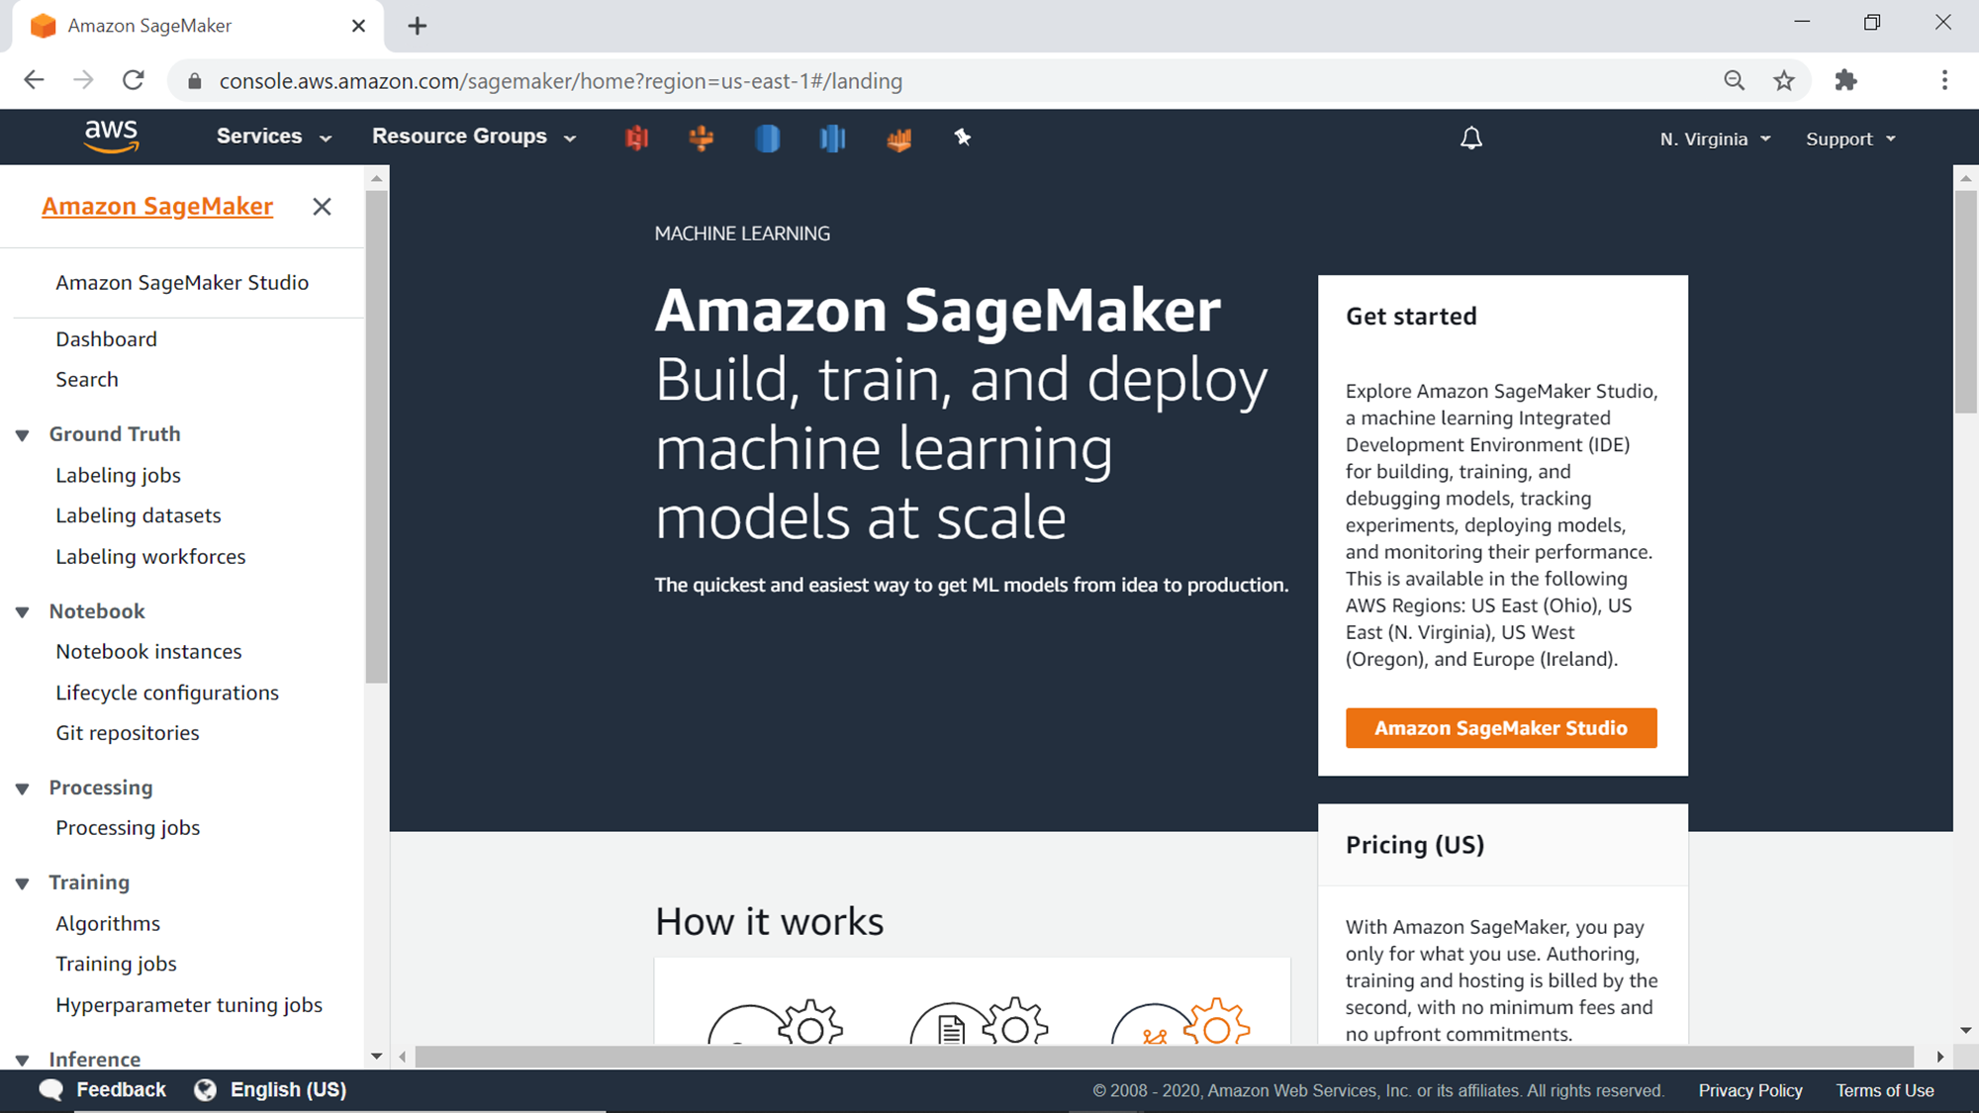Open the blue RDS database shortcut
Screen dimensions: 1979x1113
[x=767, y=138]
